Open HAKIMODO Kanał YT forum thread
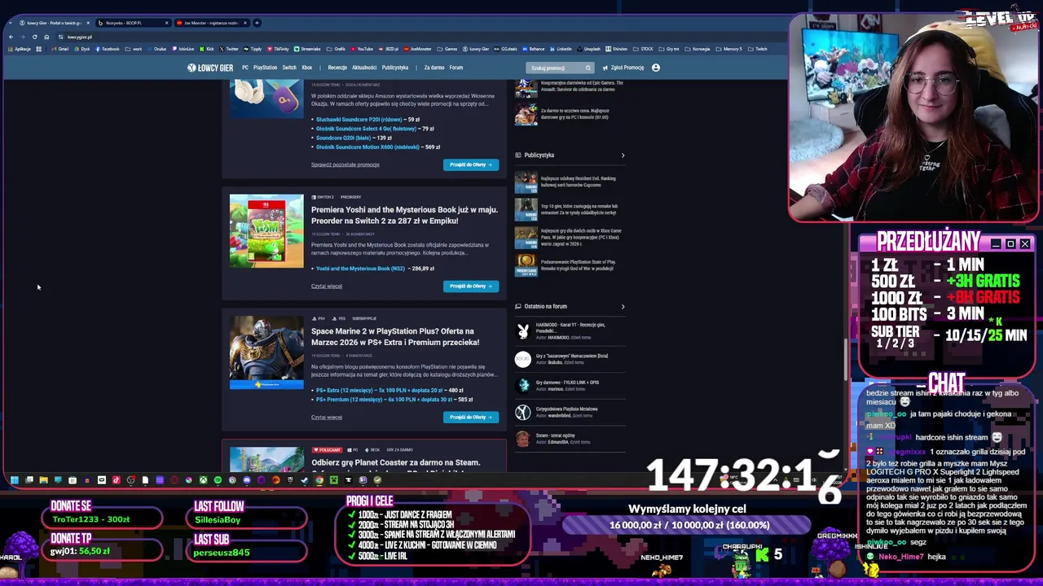1043x586 pixels. (570, 328)
